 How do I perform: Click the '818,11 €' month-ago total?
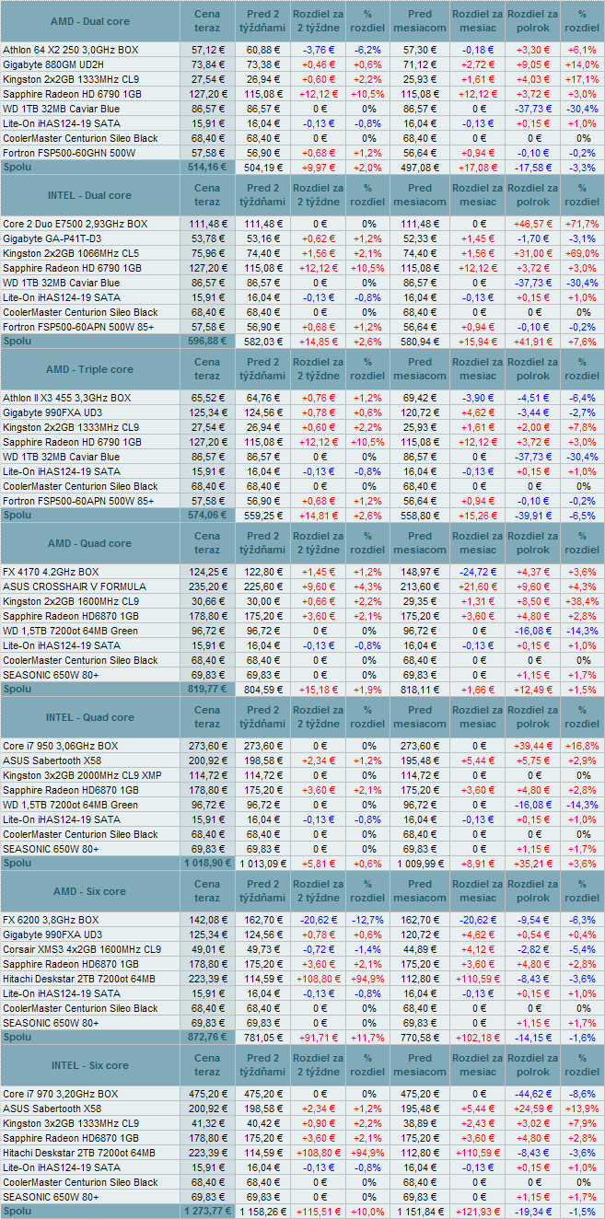point(420,690)
